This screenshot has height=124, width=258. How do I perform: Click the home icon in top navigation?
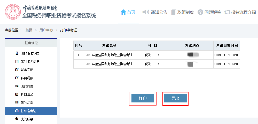(123, 12)
